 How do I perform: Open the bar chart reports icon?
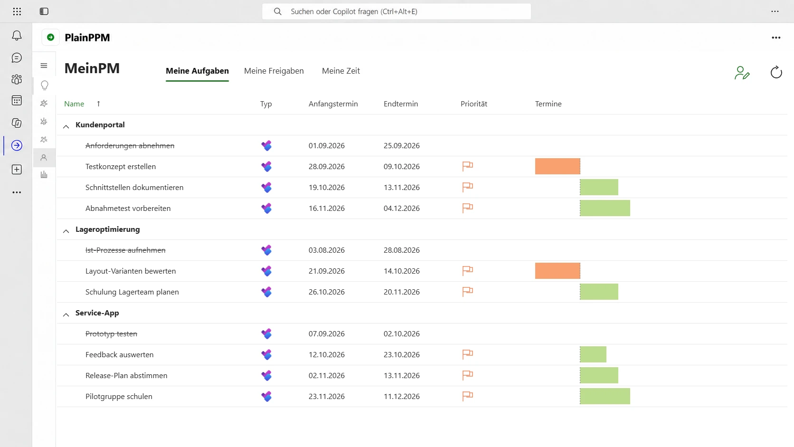point(44,175)
